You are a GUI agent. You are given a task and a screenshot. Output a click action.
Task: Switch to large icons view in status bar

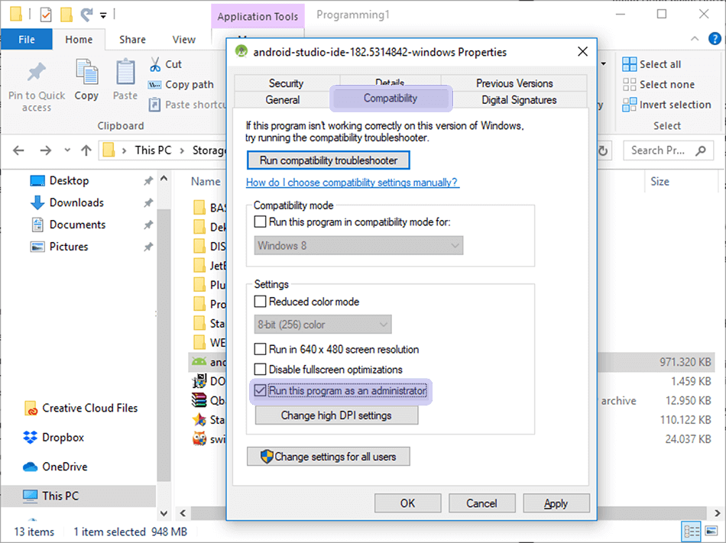(711, 532)
